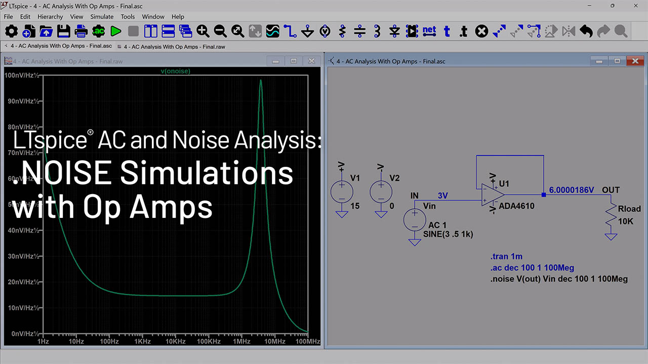Viewport: 648px width, 364px height.
Task: Minimize the Final.asc schematic window
Action: [599, 61]
